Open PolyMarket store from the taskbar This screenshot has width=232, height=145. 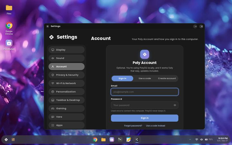(112, 140)
